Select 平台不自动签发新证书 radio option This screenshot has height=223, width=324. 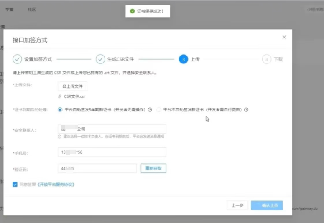pos(159,110)
